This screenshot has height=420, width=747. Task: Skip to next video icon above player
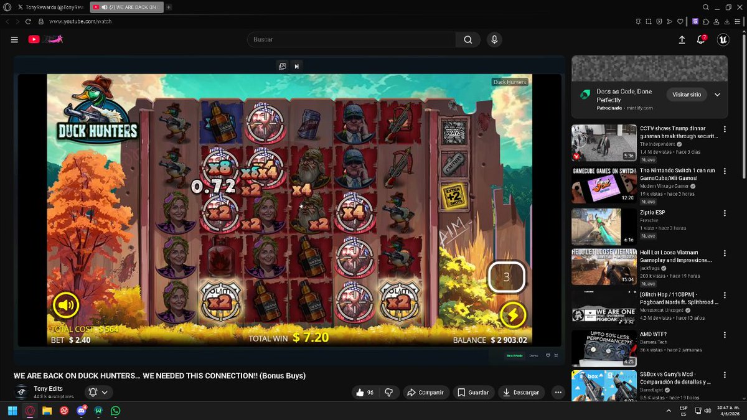pyautogui.click(x=297, y=66)
